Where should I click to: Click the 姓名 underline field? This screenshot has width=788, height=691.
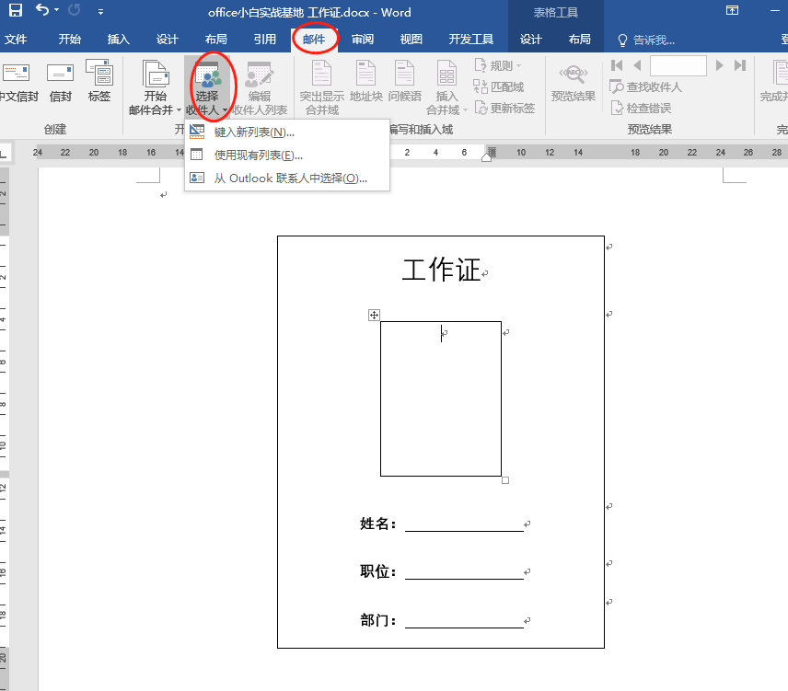tap(464, 524)
